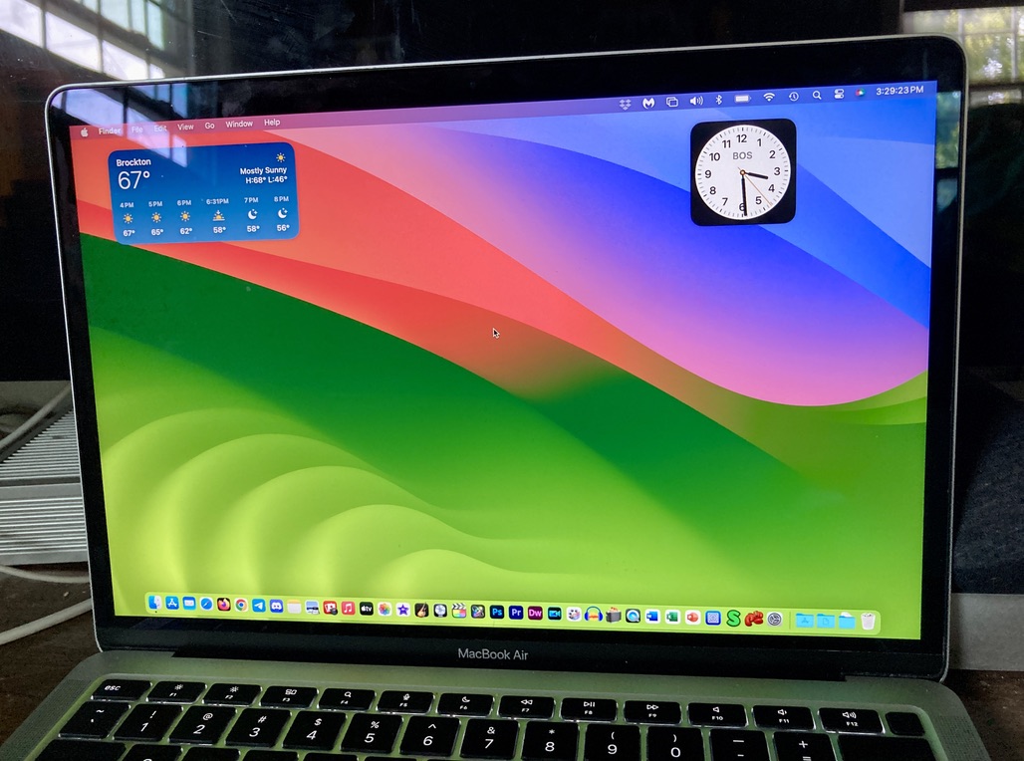The image size is (1024, 761).
Task: Open the green S app in the Dock
Action: [733, 618]
